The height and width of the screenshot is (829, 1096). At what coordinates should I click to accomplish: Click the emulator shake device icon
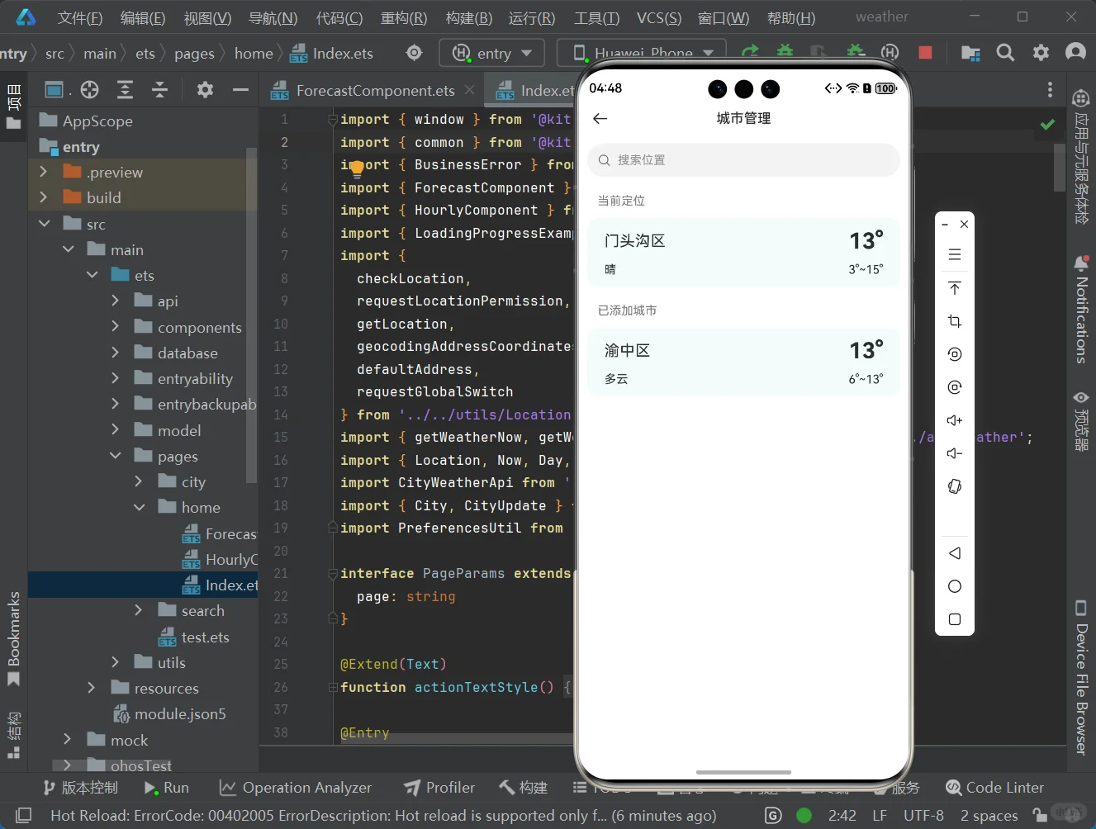(x=955, y=486)
